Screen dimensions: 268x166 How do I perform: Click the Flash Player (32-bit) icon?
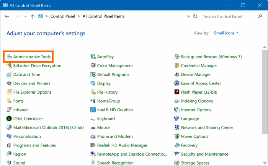(x=177, y=92)
